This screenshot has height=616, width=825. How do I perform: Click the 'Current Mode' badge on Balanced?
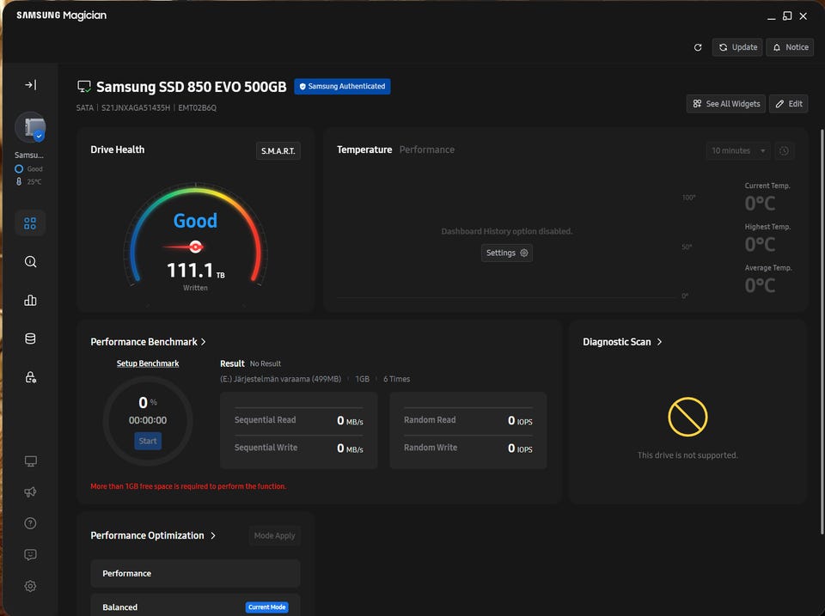(x=266, y=607)
